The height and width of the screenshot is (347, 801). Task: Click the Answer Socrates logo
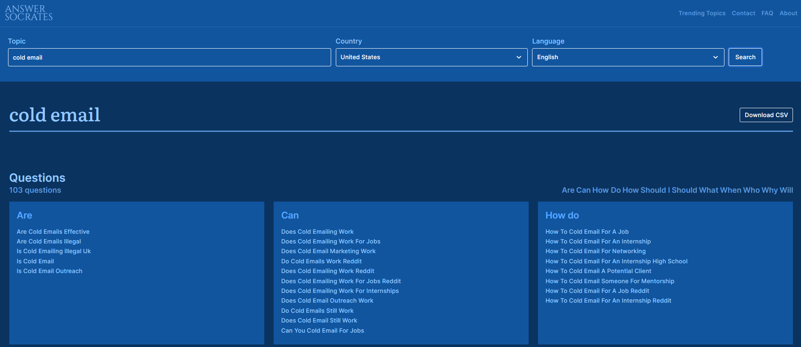point(29,13)
